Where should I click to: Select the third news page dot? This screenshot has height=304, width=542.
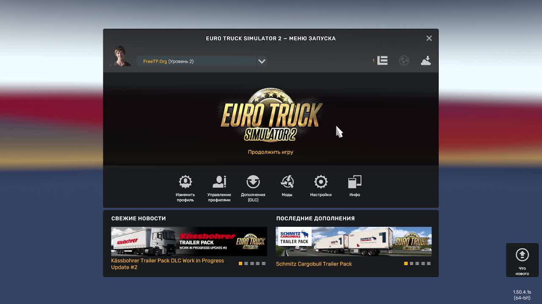(x=252, y=263)
